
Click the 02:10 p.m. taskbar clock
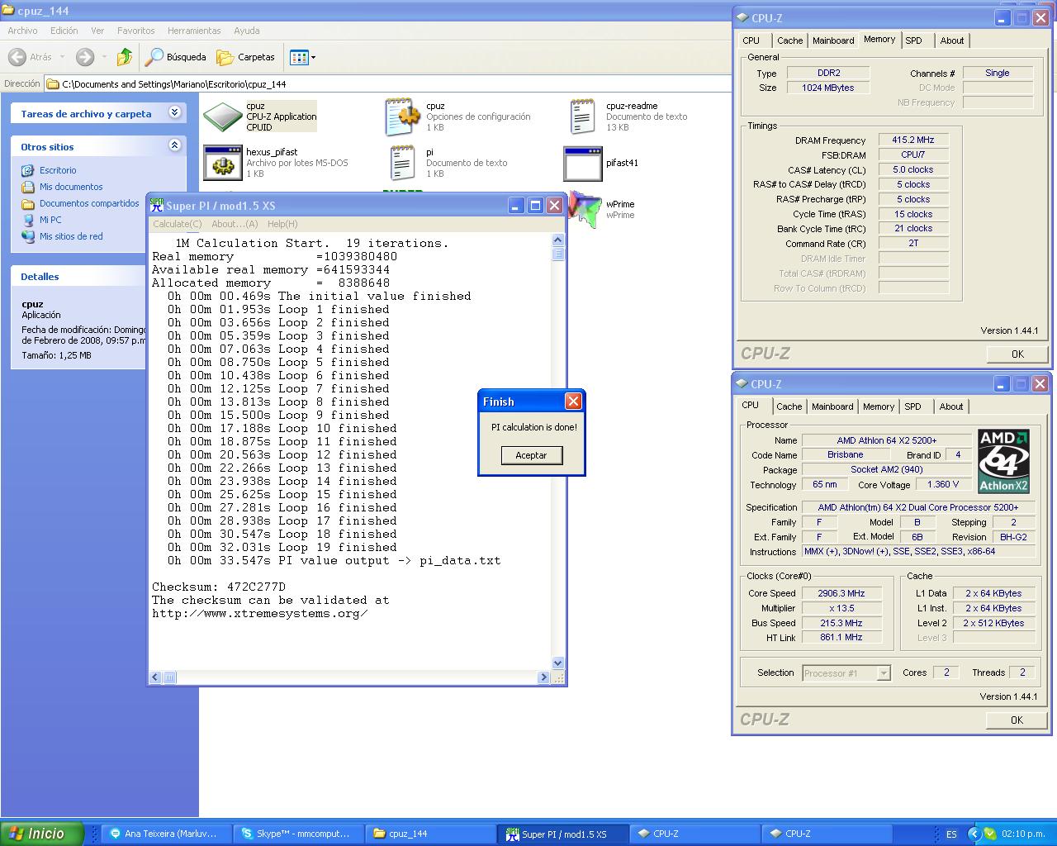pyautogui.click(x=1023, y=834)
